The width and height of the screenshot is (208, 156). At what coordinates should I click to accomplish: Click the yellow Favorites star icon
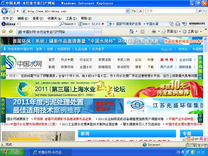tap(4, 31)
